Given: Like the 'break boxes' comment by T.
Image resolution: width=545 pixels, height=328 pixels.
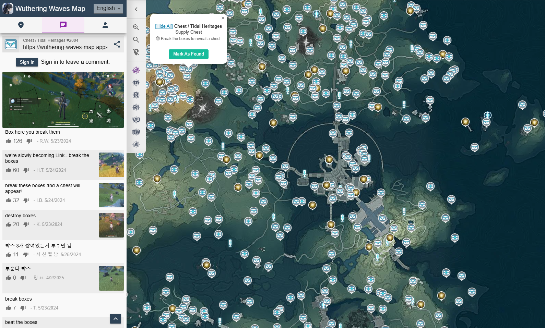Looking at the screenshot, I should (9, 308).
